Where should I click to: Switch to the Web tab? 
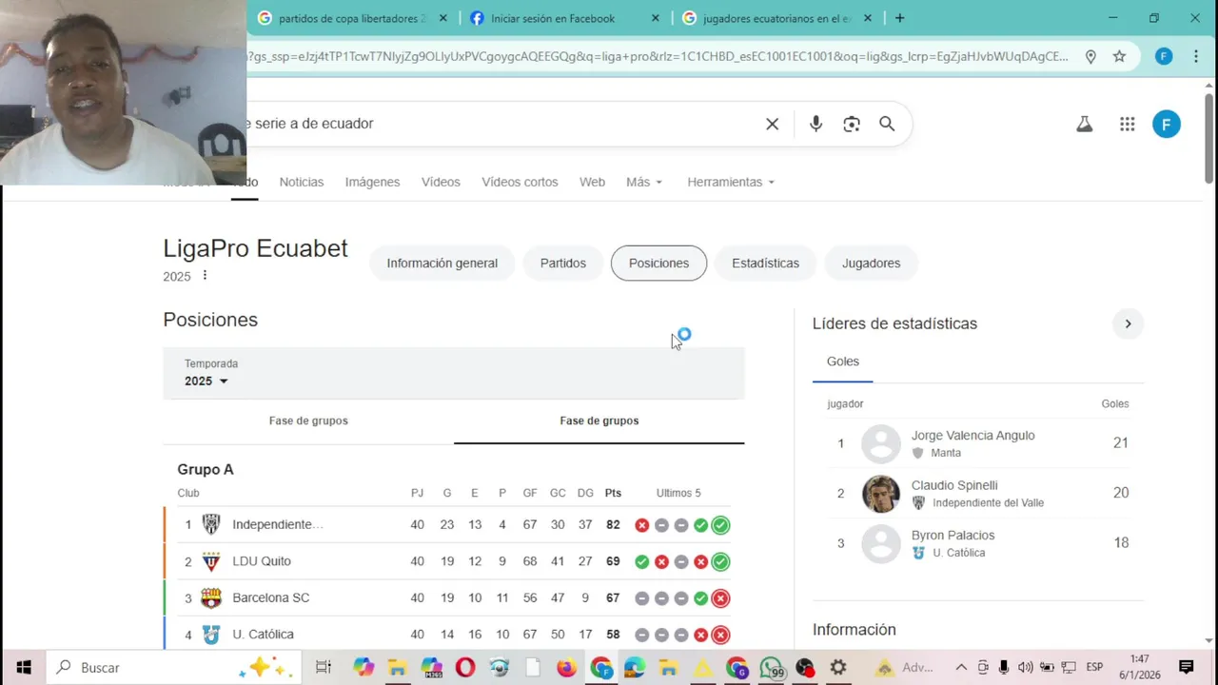tap(592, 182)
